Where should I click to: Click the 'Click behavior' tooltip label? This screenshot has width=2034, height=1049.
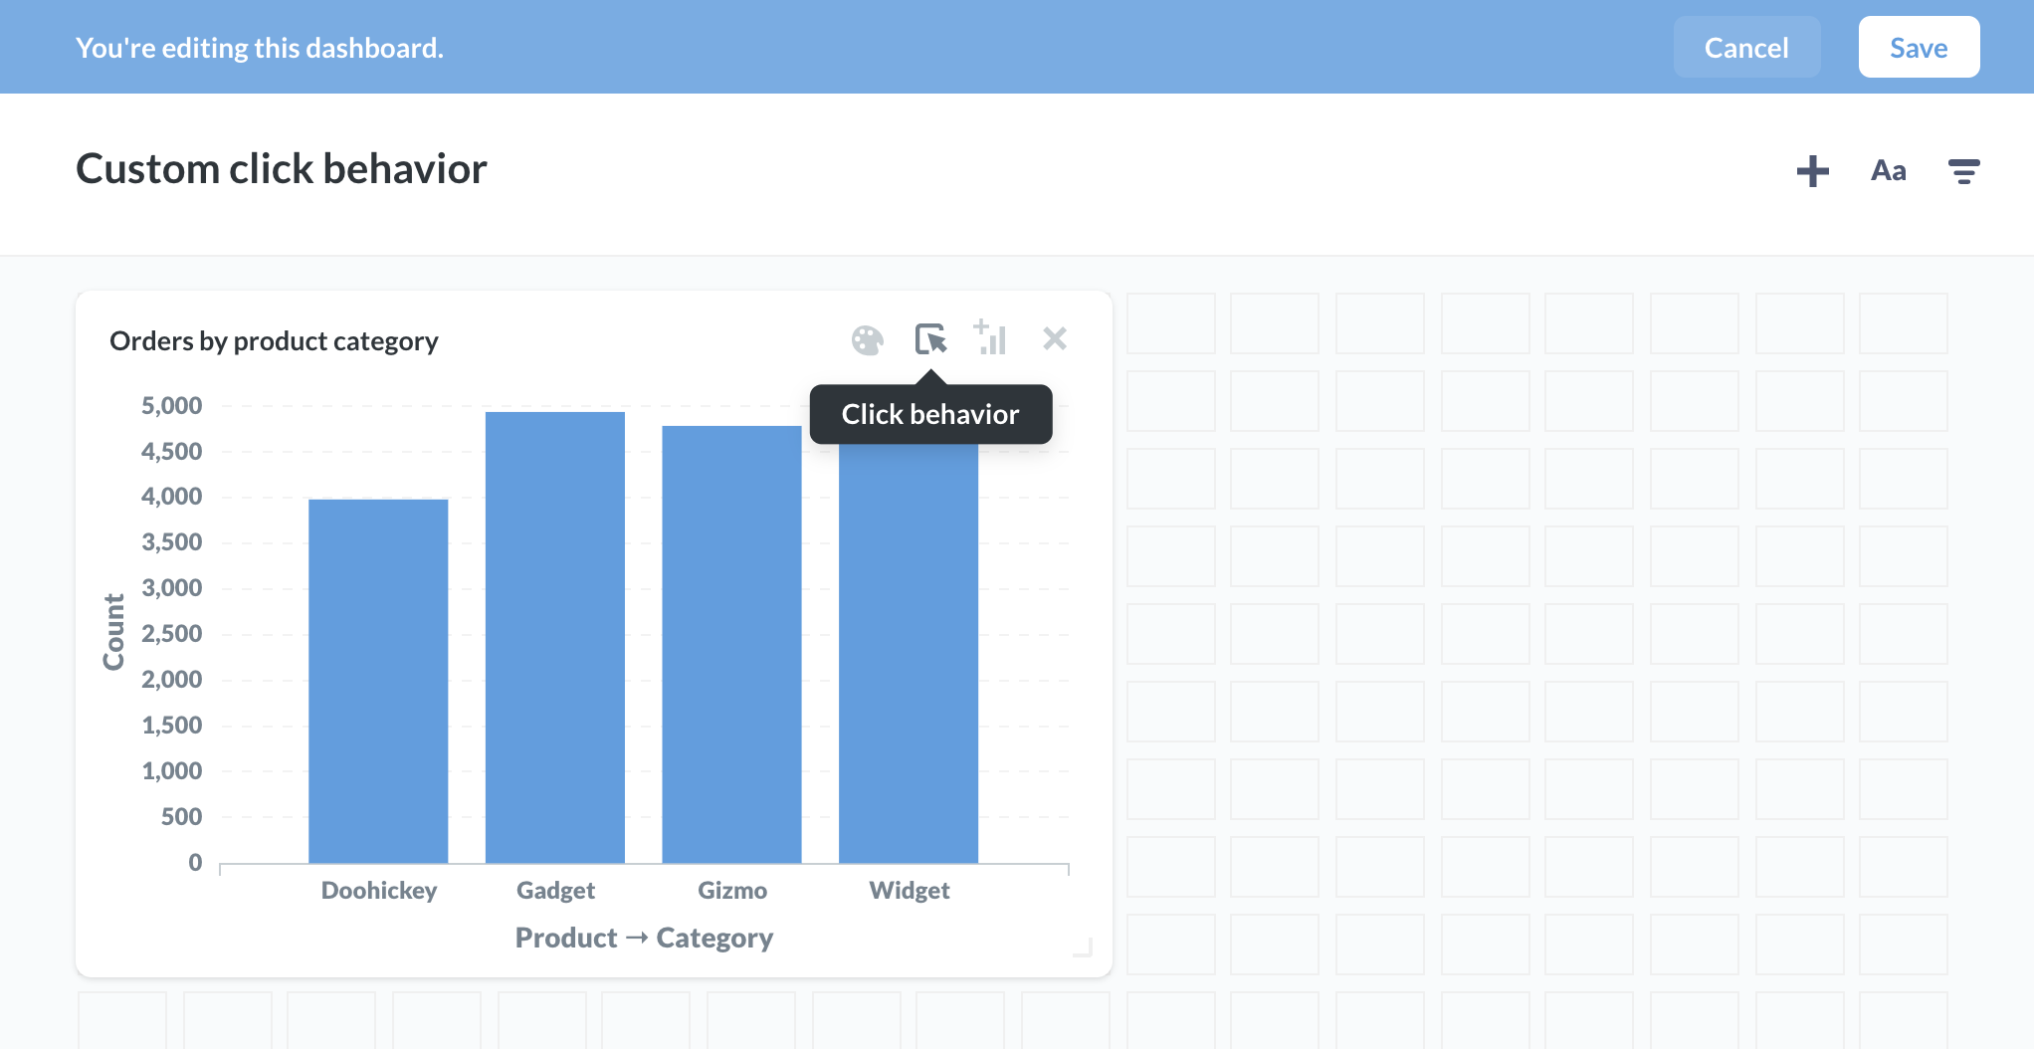pyautogui.click(x=930, y=414)
